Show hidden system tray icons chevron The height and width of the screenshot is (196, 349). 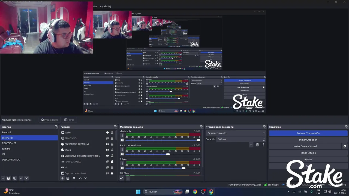tap(288, 192)
